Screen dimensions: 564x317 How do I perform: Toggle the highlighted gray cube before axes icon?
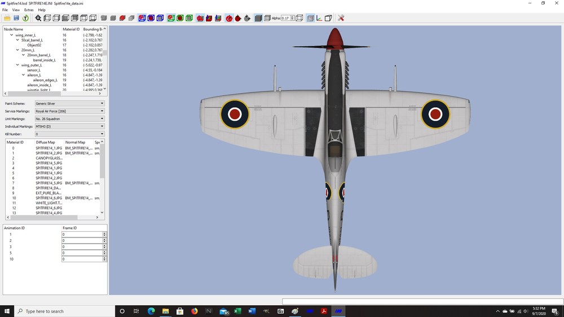(310, 18)
